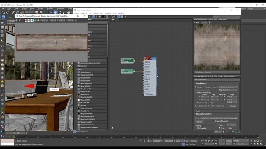The width and height of the screenshot is (266, 149).
Task: Choose the Standard material entry
Action: (x=92, y=66)
